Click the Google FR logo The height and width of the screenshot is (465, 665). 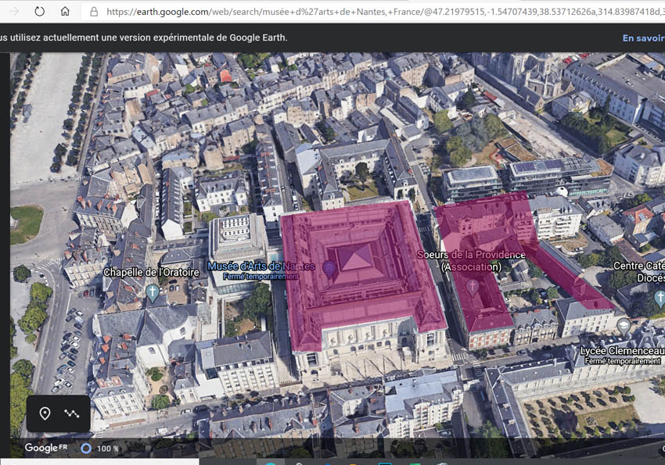[46, 448]
